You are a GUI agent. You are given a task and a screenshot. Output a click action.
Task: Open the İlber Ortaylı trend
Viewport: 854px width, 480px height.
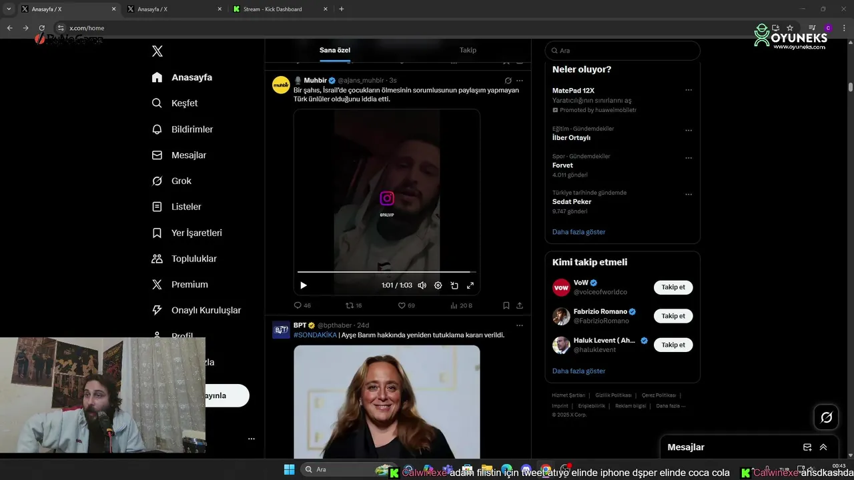pos(571,138)
